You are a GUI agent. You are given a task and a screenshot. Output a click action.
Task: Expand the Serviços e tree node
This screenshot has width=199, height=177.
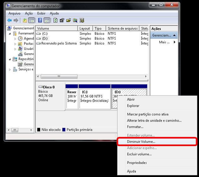point(10,69)
